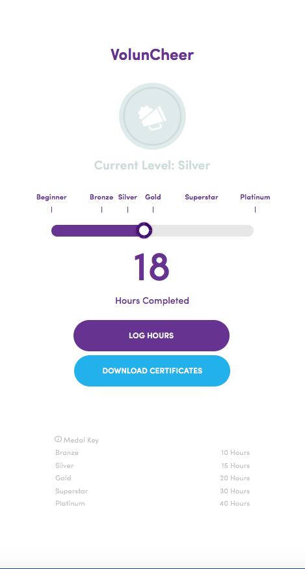Select the Platinum level label on slider
Viewport: 305px width, 569px height.
(255, 197)
